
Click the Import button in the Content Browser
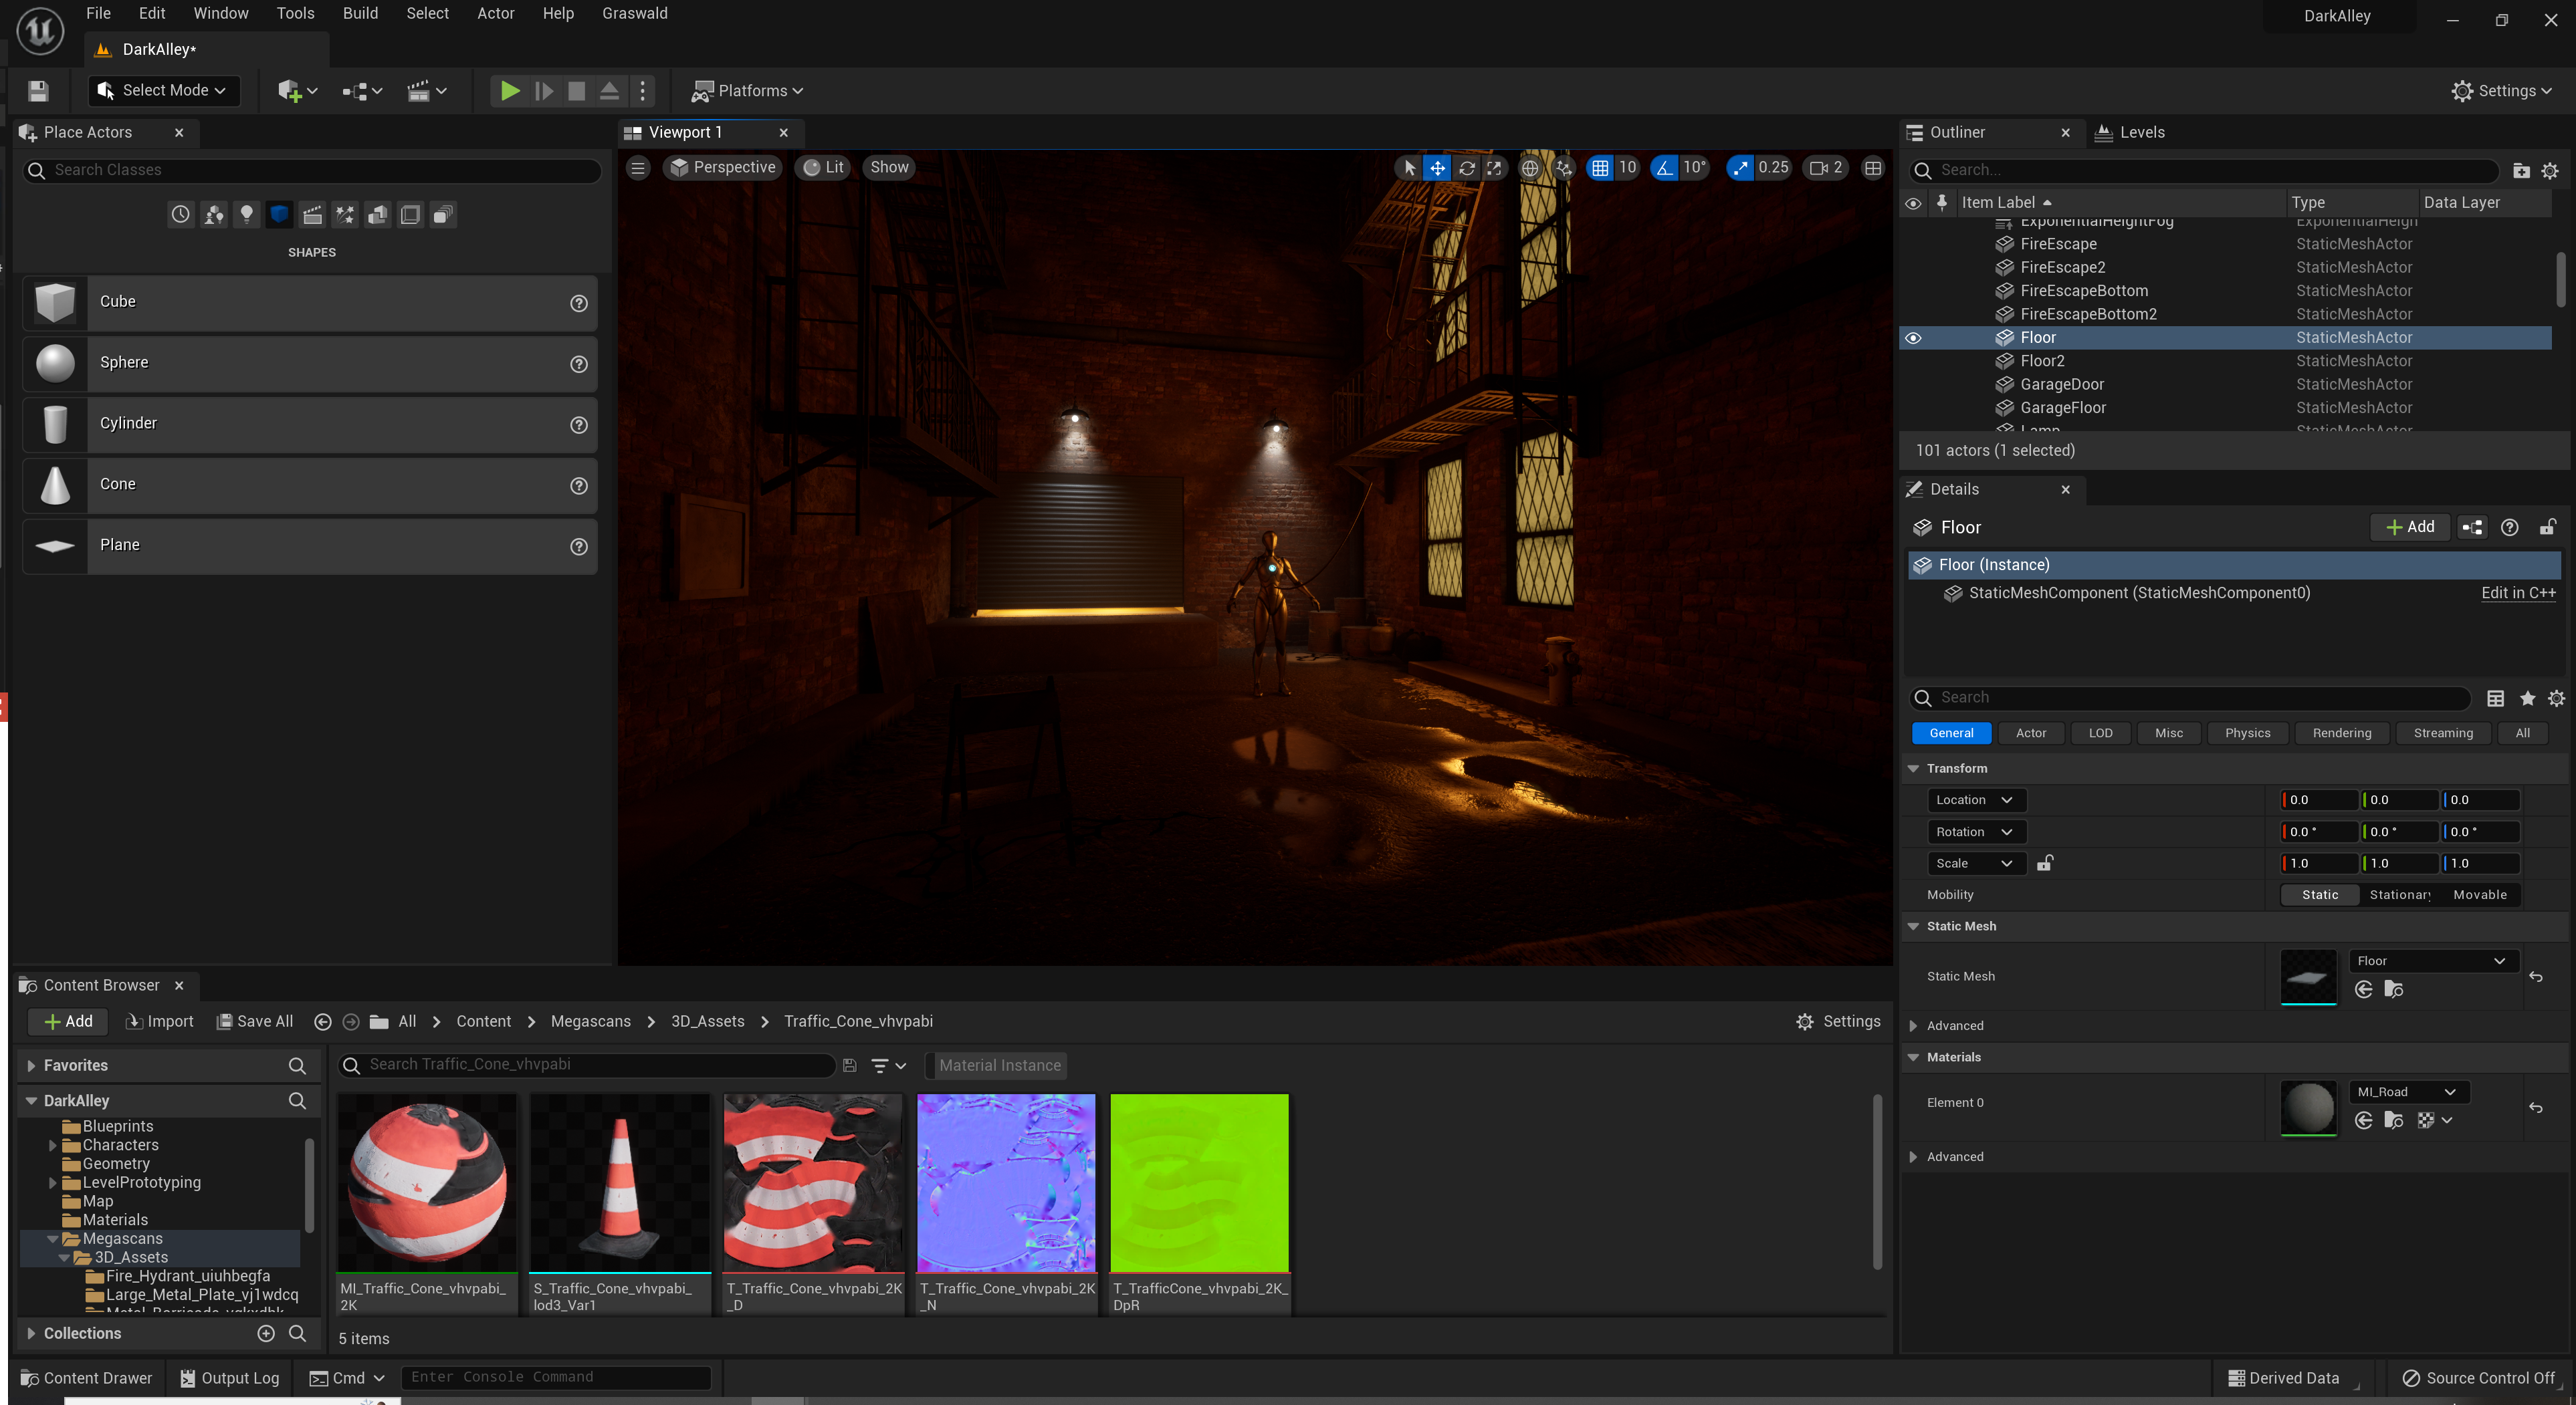coord(159,1021)
